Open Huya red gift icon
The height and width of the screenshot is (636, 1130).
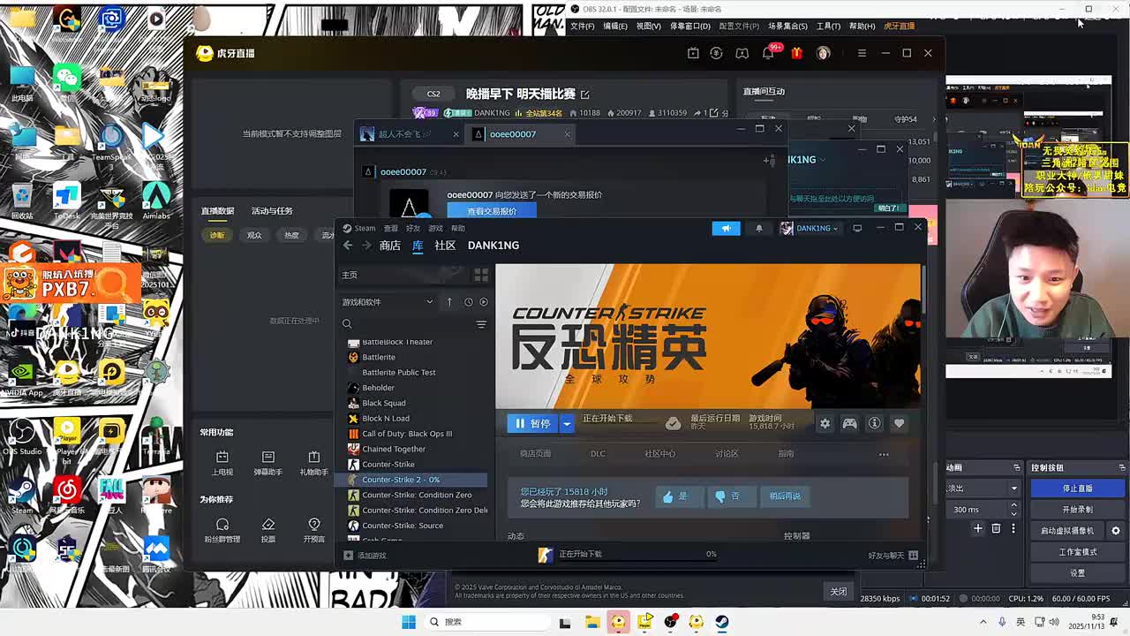coord(796,53)
